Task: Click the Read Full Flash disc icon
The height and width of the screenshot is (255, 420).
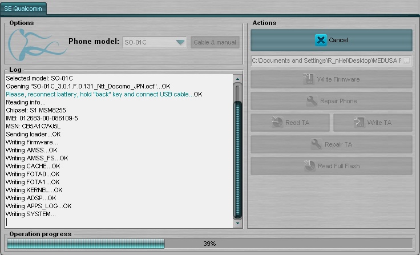Action: pyautogui.click(x=310, y=166)
